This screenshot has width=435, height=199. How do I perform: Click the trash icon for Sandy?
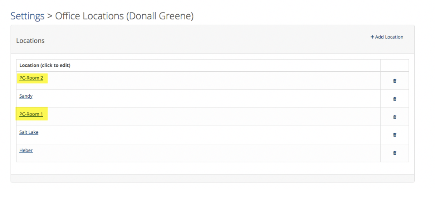pos(395,99)
